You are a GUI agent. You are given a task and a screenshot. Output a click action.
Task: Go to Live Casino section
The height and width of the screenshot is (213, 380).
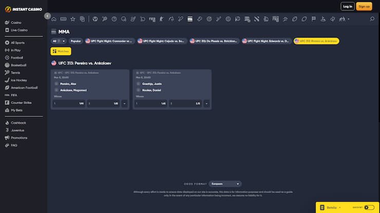point(19,30)
